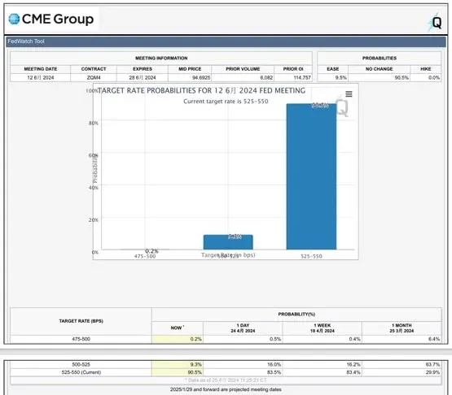The image size is (452, 395).
Task: Click the 0.2% label above 475-500
Action: (151, 251)
